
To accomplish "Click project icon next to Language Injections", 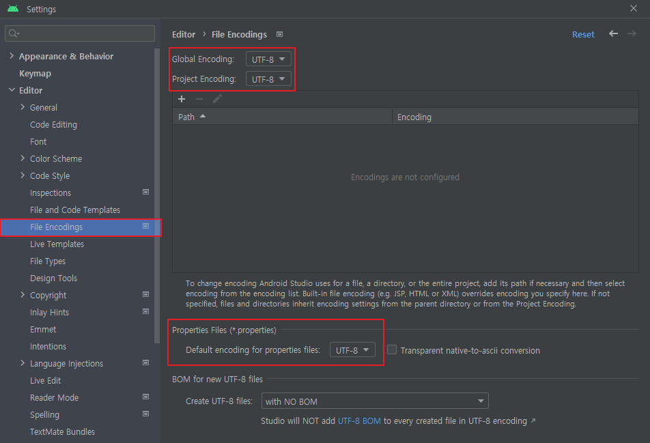I will tap(146, 362).
